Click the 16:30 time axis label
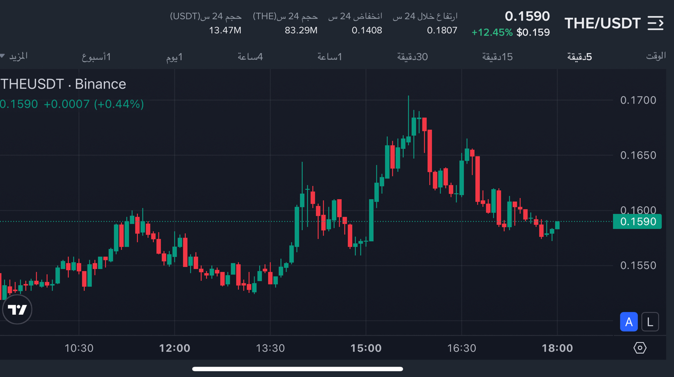 pos(462,348)
